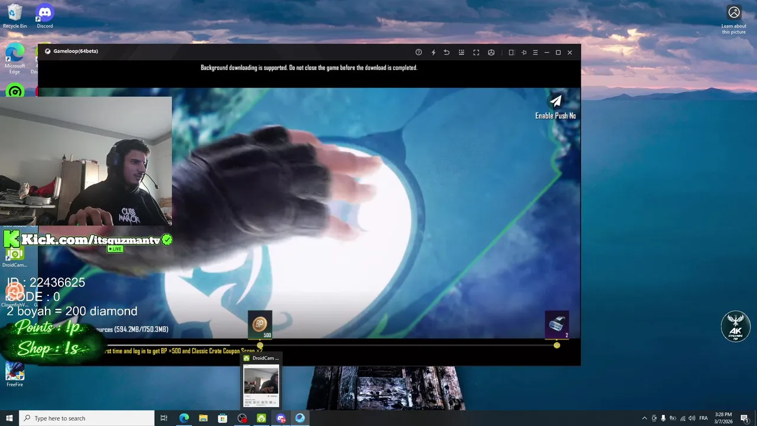Image resolution: width=757 pixels, height=426 pixels.
Task: Open the Microsoft Edge desktop shortcut
Action: click(15, 58)
